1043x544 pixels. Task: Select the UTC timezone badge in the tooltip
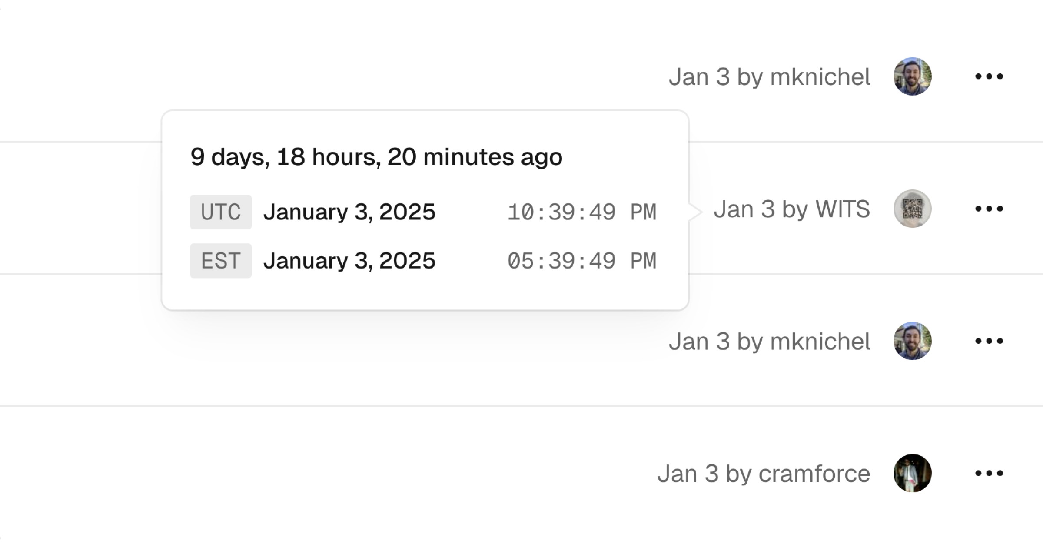coord(221,212)
